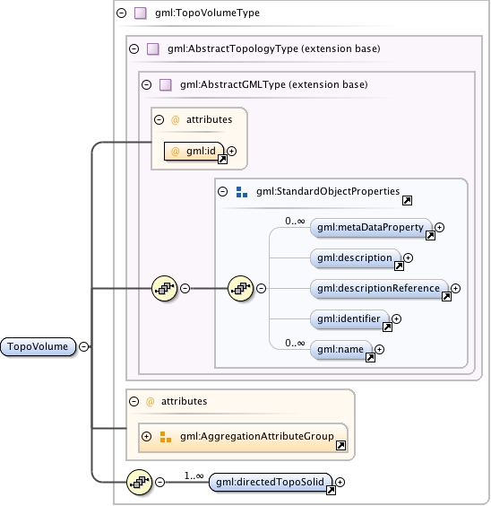Click the gml:AbstractTopologyType purple square icon
Screen dimensions: 491x506
click(153, 49)
